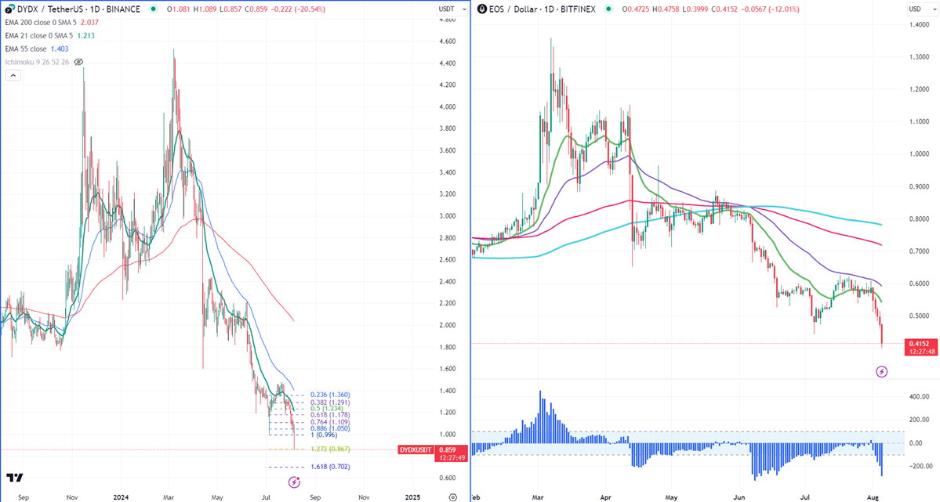Image resolution: width=940 pixels, height=502 pixels.
Task: Open the events lightning icon on DYDX chart
Action: tap(294, 482)
